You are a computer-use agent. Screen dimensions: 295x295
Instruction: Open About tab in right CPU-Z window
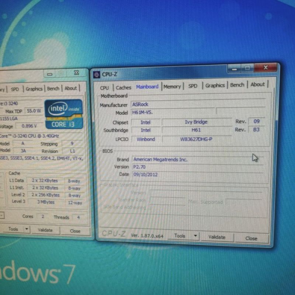click(257, 84)
